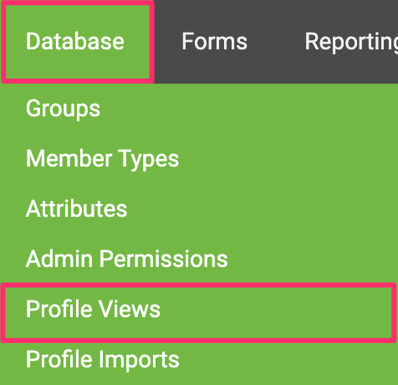Start Profile Imports
The height and width of the screenshot is (385, 398).
102,360
